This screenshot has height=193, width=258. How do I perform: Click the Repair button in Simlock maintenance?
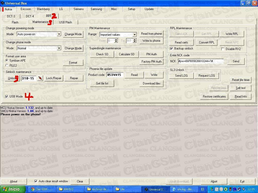tap(74, 78)
